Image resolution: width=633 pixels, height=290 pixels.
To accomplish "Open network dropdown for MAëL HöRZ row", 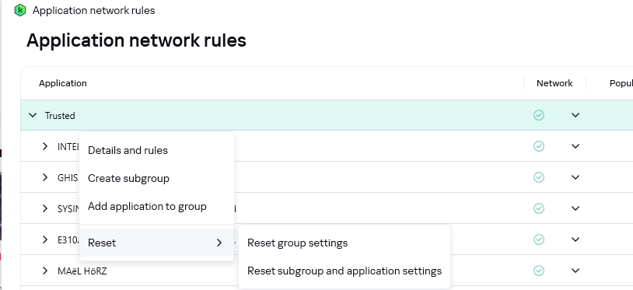I will click(x=575, y=271).
